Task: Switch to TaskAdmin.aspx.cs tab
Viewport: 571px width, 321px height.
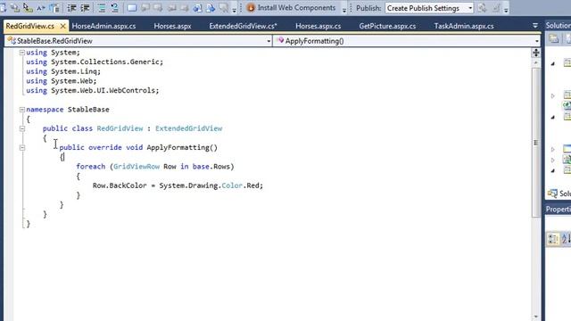Action: coord(464,26)
